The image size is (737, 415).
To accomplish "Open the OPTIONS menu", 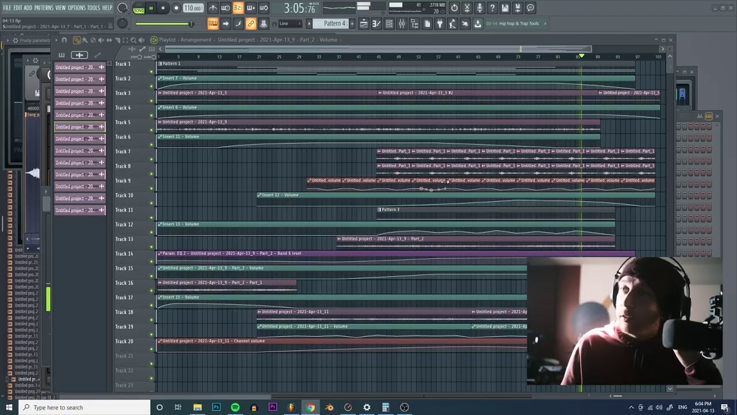I will [x=77, y=7].
